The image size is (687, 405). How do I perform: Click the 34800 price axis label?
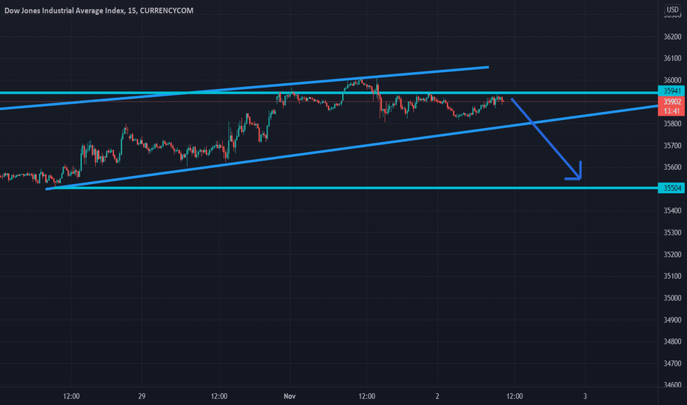(672, 341)
